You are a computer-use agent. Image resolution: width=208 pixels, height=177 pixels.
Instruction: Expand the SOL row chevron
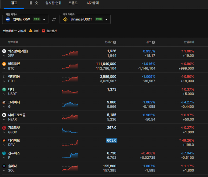point(4,171)
